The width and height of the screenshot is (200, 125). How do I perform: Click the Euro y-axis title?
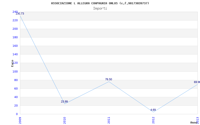pyautogui.click(x=12, y=63)
